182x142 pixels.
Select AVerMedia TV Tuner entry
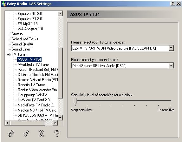pos(34,64)
